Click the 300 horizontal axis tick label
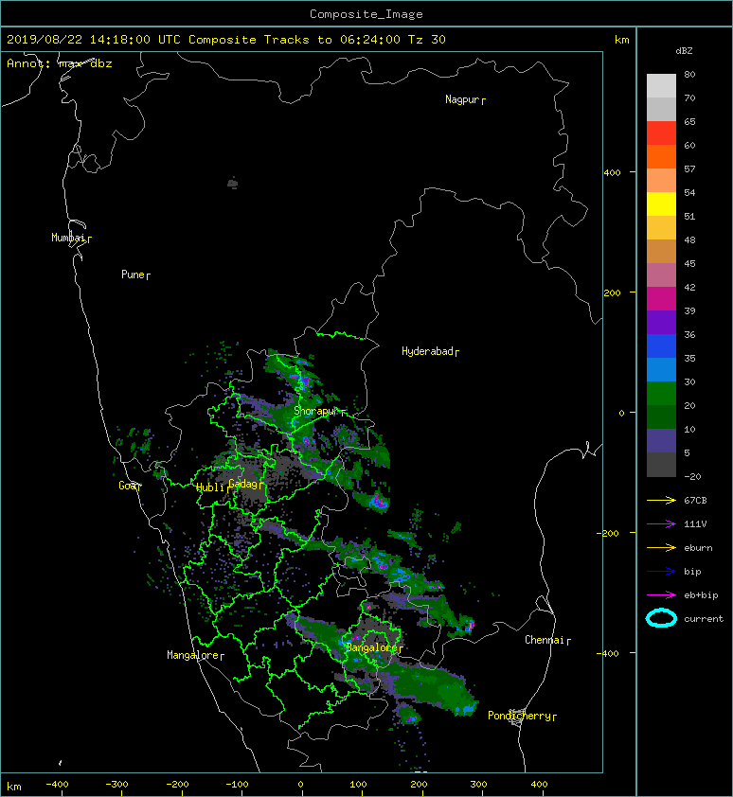Image resolution: width=733 pixels, height=797 pixels. pyautogui.click(x=478, y=785)
